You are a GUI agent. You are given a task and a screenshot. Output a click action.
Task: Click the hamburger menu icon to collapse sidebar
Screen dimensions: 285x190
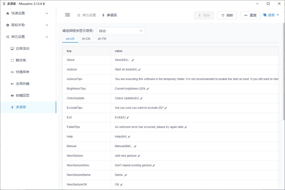coord(68,15)
